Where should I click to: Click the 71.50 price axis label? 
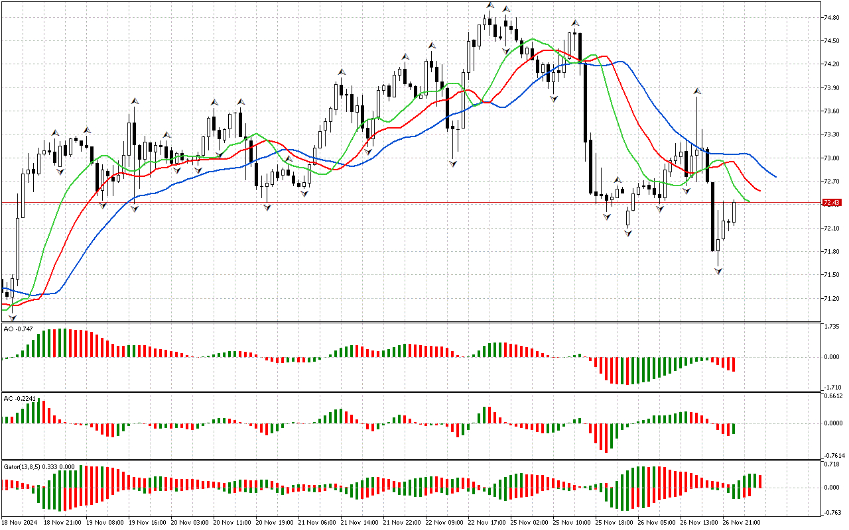click(x=830, y=275)
